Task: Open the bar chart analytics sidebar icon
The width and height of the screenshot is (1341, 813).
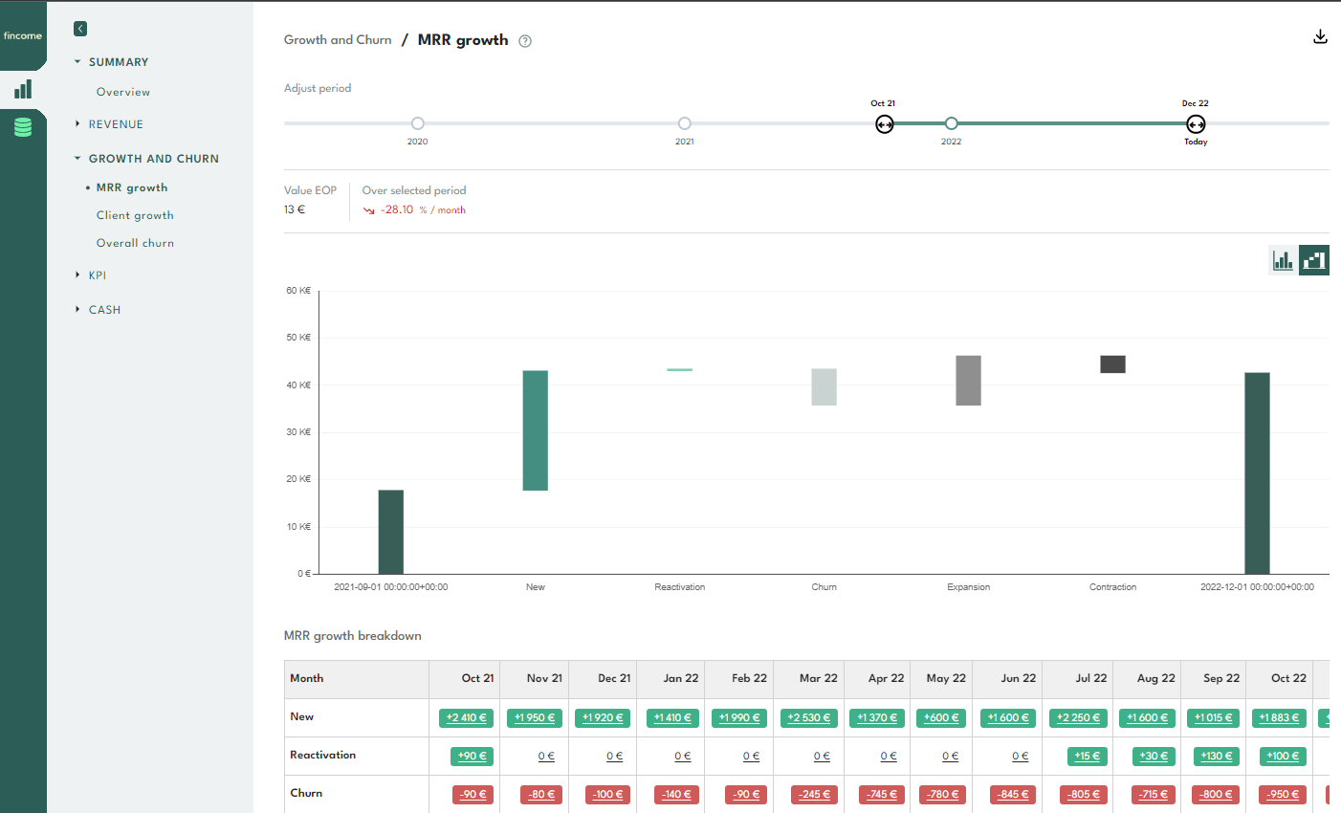Action: 23,90
